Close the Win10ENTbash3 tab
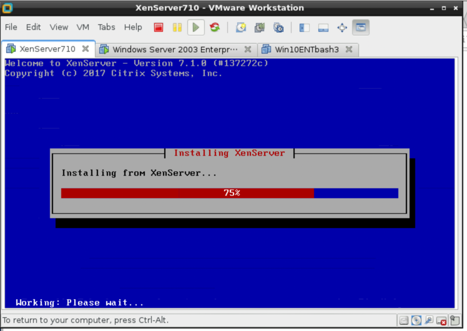Image resolution: width=467 pixels, height=331 pixels. point(349,49)
